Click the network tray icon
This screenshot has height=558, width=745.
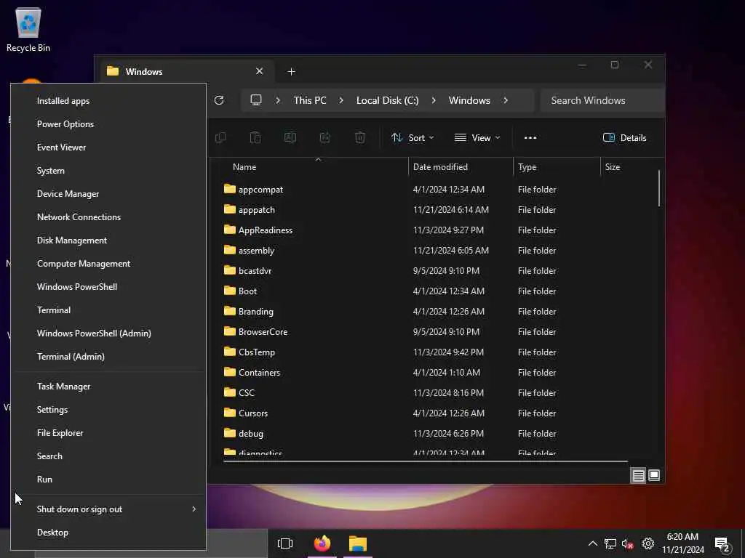[610, 543]
